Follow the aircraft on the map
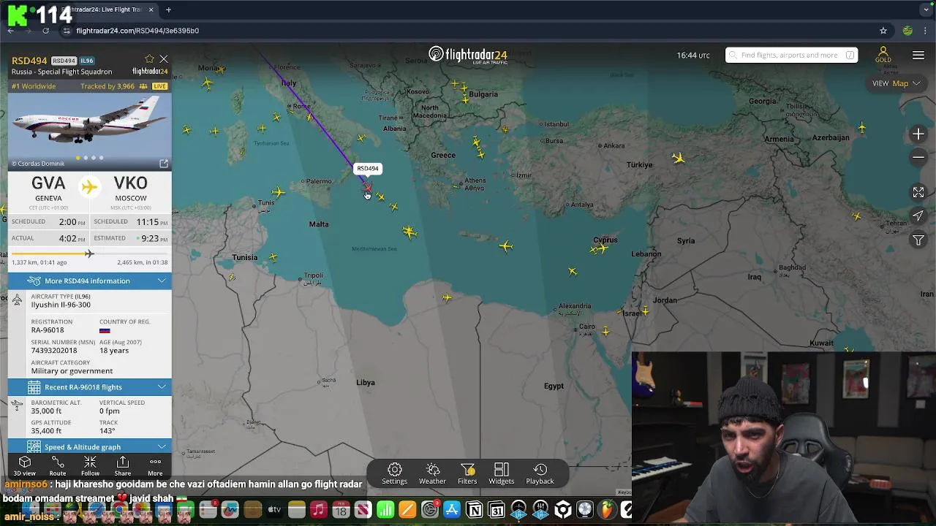936x526 pixels. tap(90, 466)
